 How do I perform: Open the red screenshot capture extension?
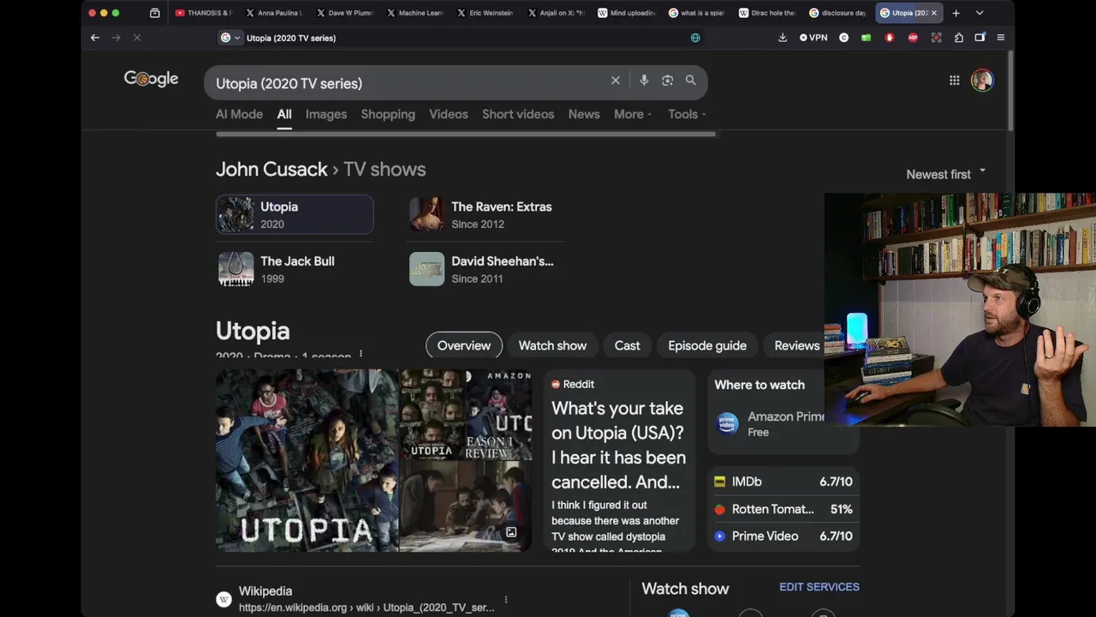pyautogui.click(x=936, y=38)
